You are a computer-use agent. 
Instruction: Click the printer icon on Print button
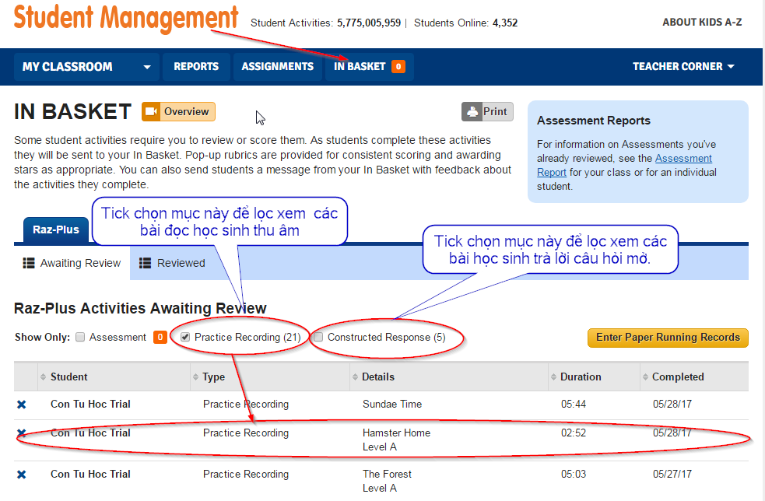(x=472, y=112)
